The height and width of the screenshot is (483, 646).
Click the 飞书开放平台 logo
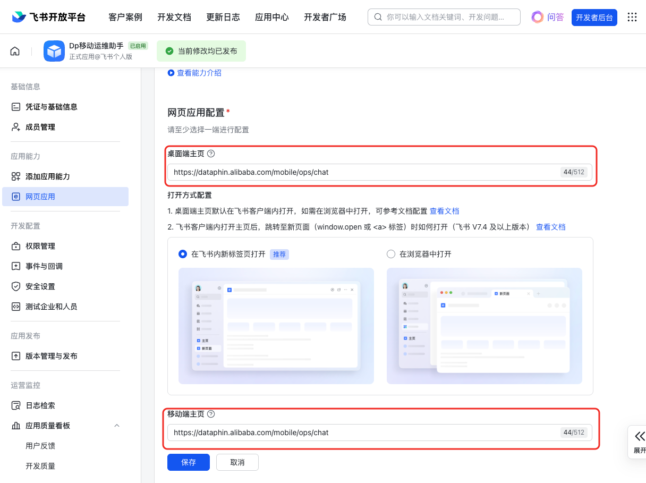coord(48,17)
